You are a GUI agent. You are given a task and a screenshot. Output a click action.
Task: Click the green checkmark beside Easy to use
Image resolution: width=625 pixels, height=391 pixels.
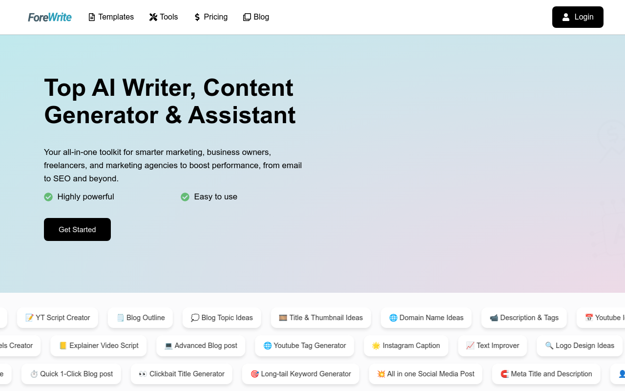coord(185,197)
